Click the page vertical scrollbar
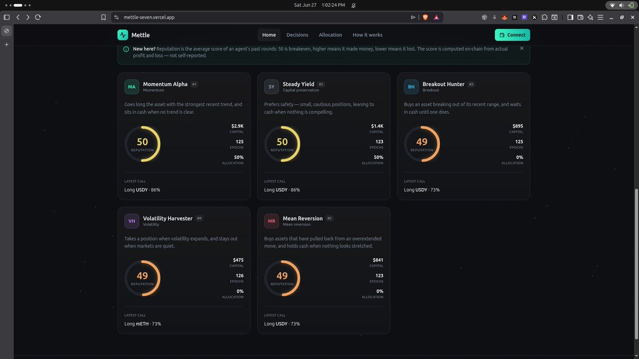Screen dimensions: 639x359 pos(636,264)
